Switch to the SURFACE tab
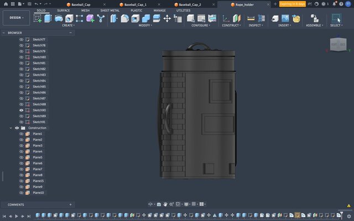The width and height of the screenshot is (354, 221). click(x=64, y=10)
